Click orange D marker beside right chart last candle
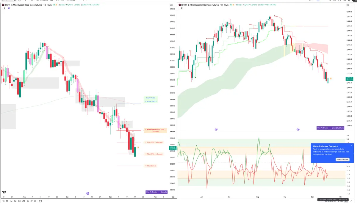357x203 pixels. tap(331, 78)
